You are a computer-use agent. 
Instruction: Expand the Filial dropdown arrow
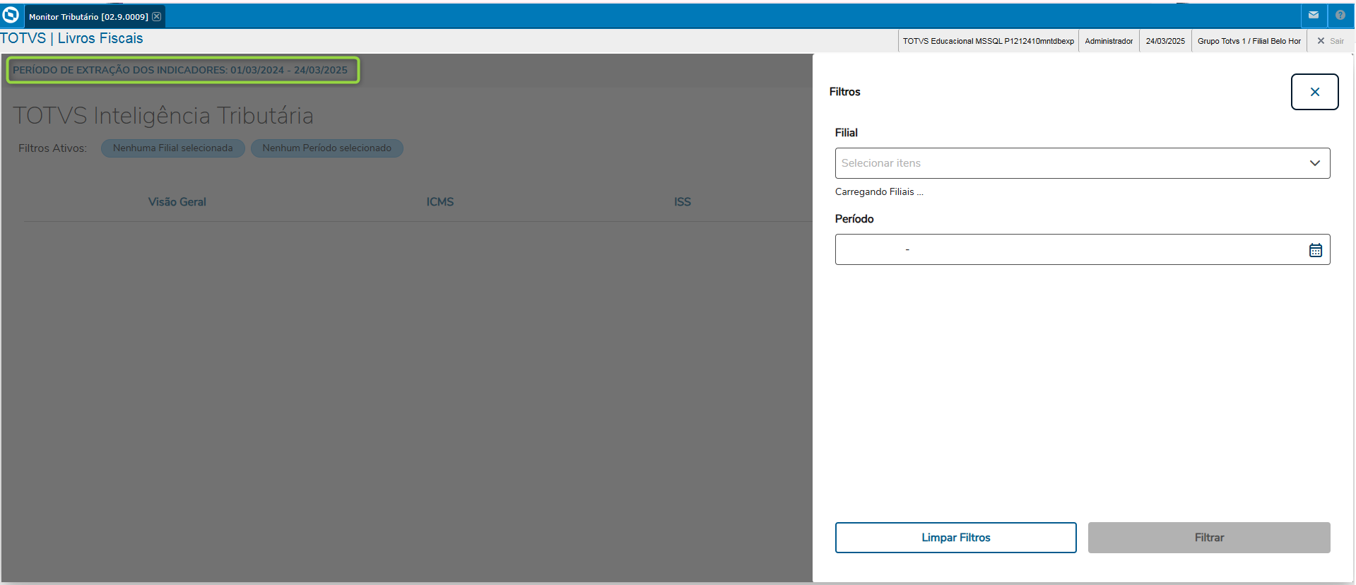point(1314,163)
